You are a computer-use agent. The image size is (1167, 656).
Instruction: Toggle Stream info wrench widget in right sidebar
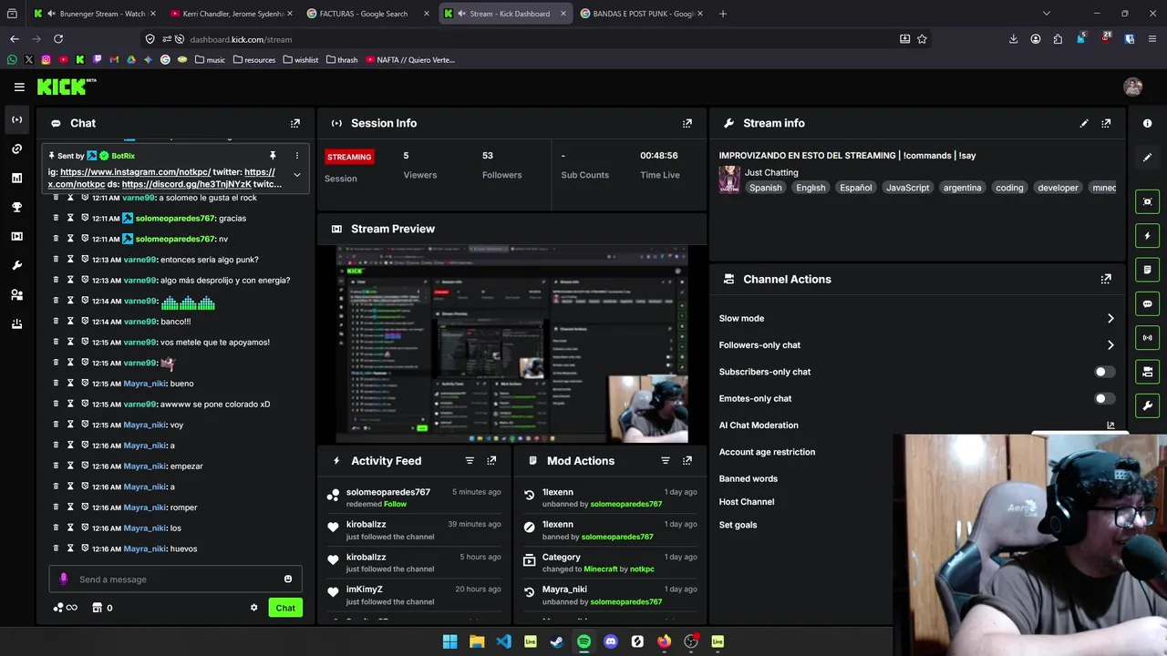click(x=1148, y=405)
